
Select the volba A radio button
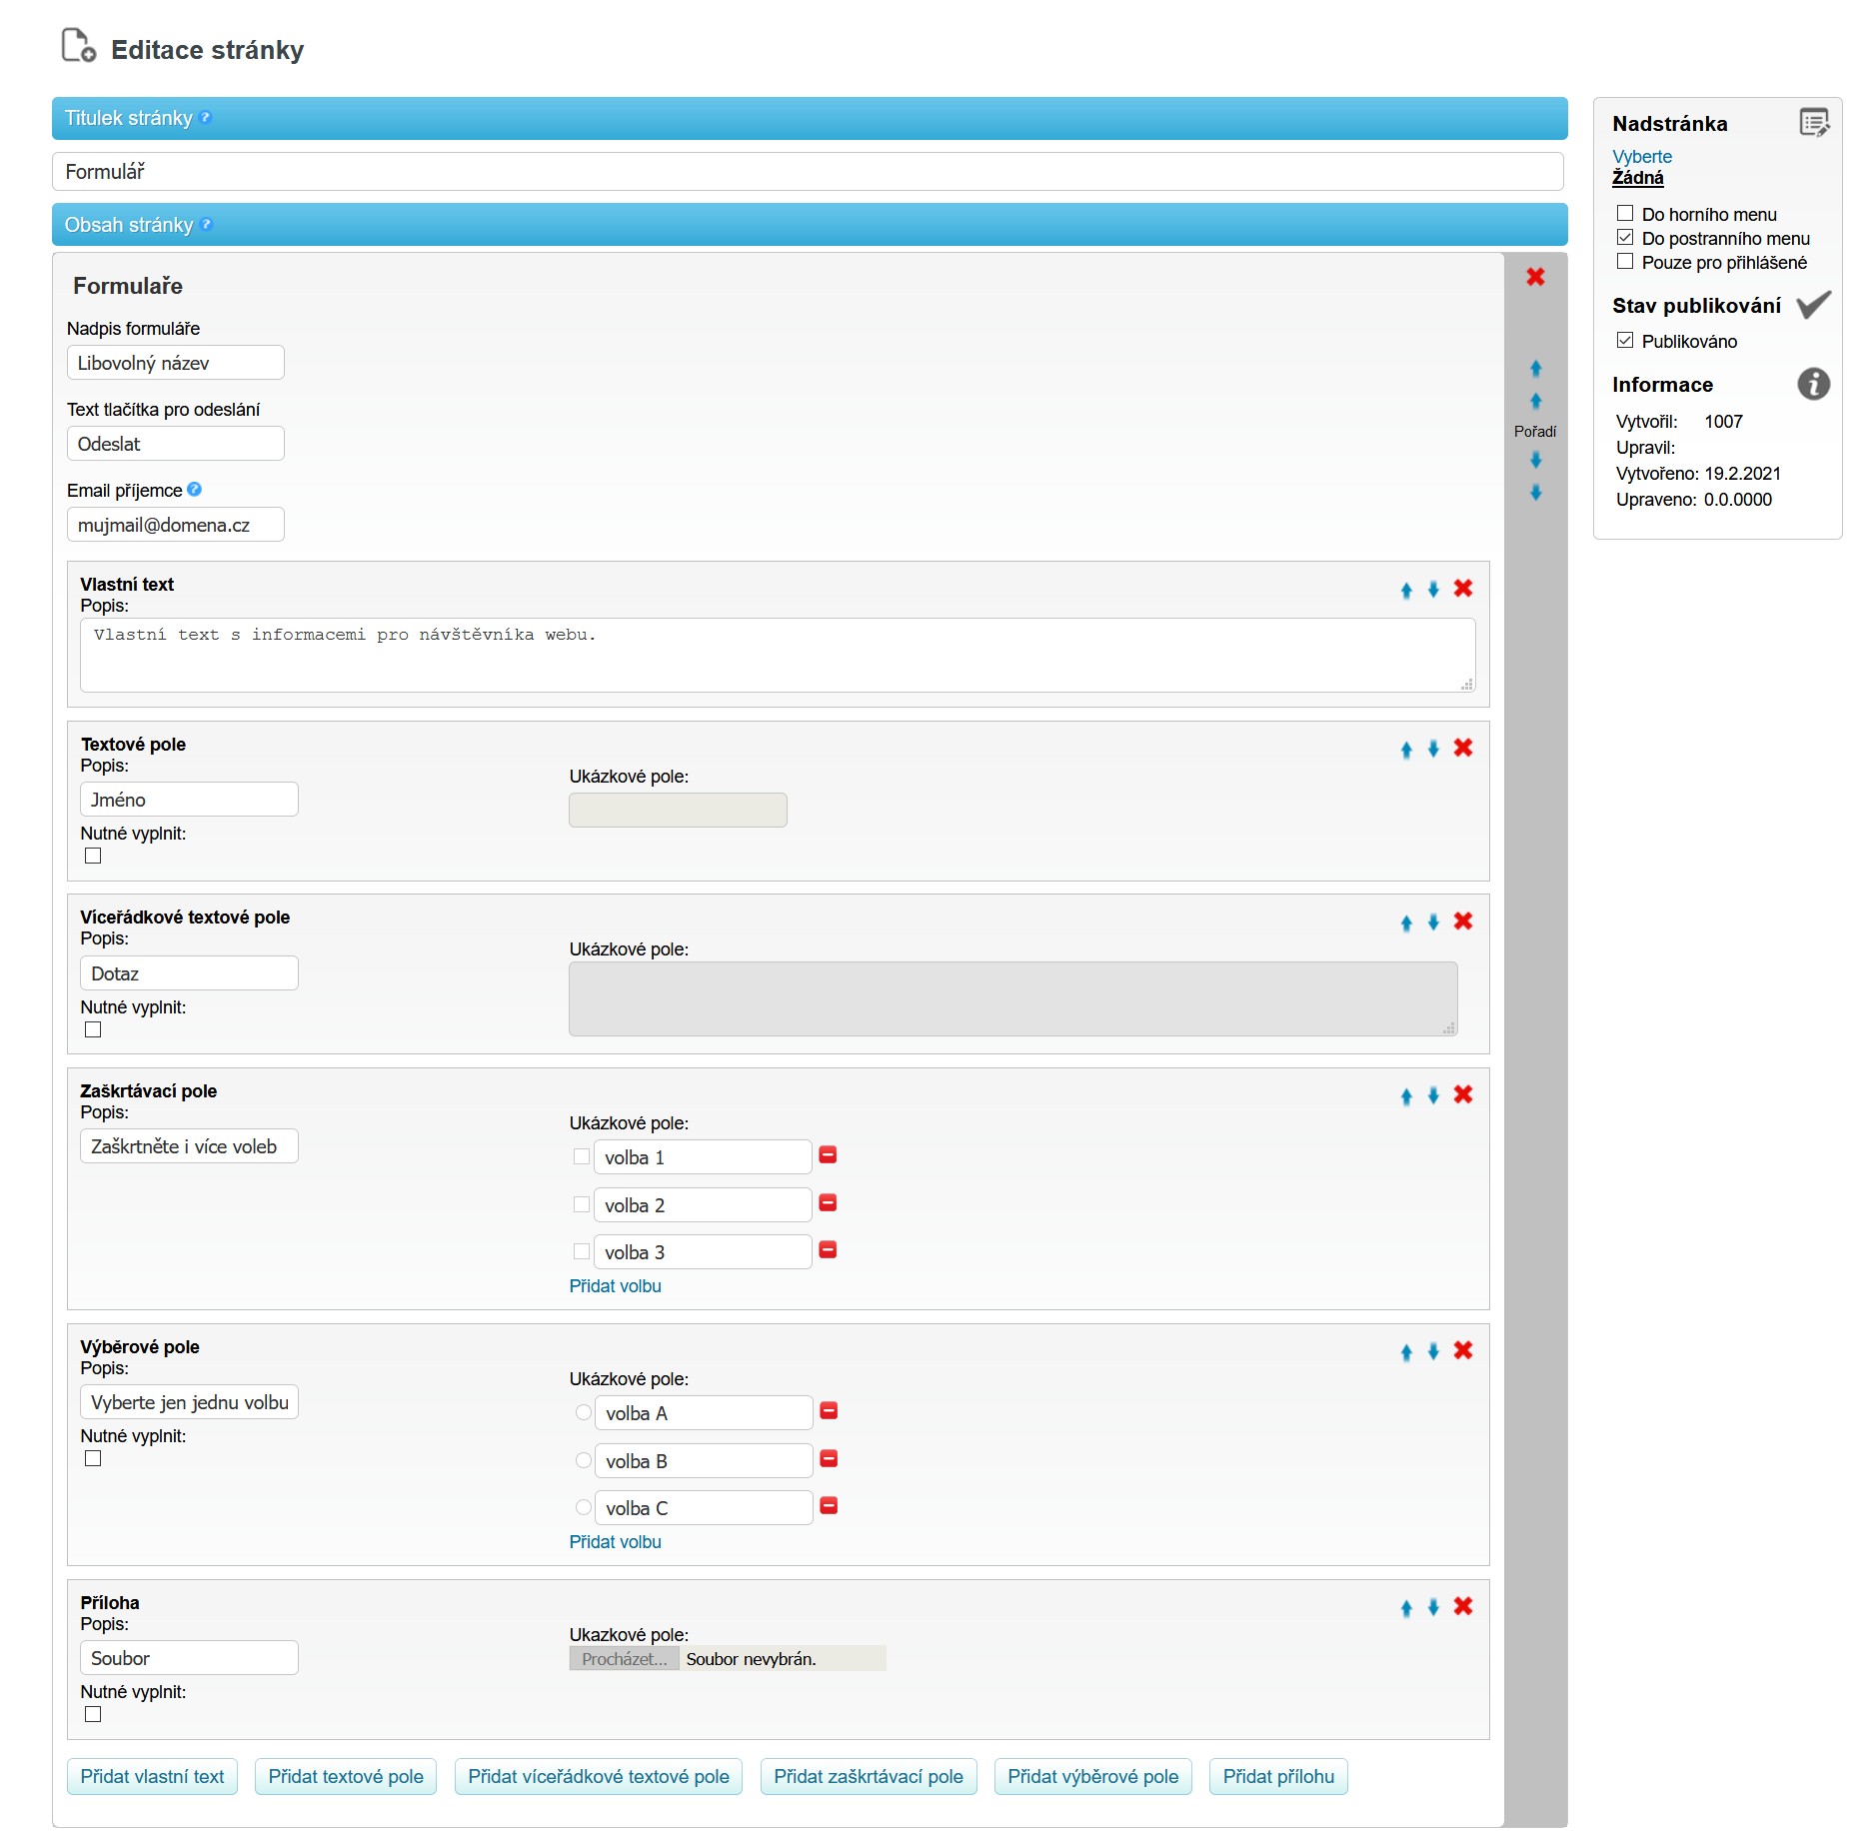click(x=584, y=1412)
